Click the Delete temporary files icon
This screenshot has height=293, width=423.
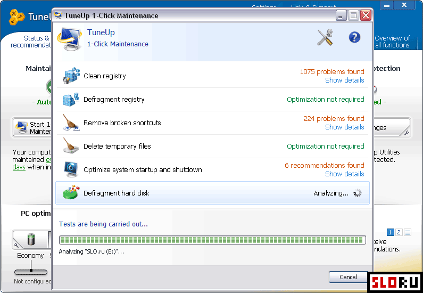[71, 146]
